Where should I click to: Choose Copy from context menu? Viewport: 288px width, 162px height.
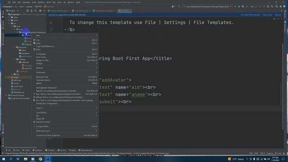click(x=65, y=43)
